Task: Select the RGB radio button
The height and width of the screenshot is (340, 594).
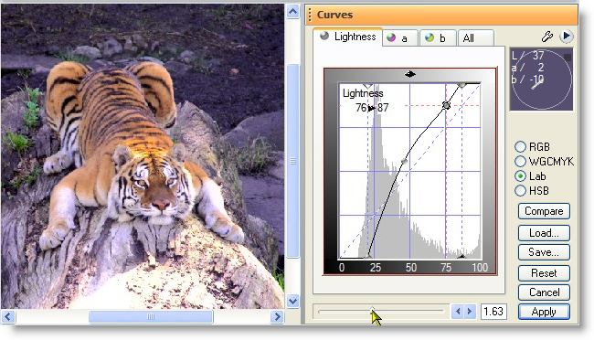Action: [x=521, y=146]
